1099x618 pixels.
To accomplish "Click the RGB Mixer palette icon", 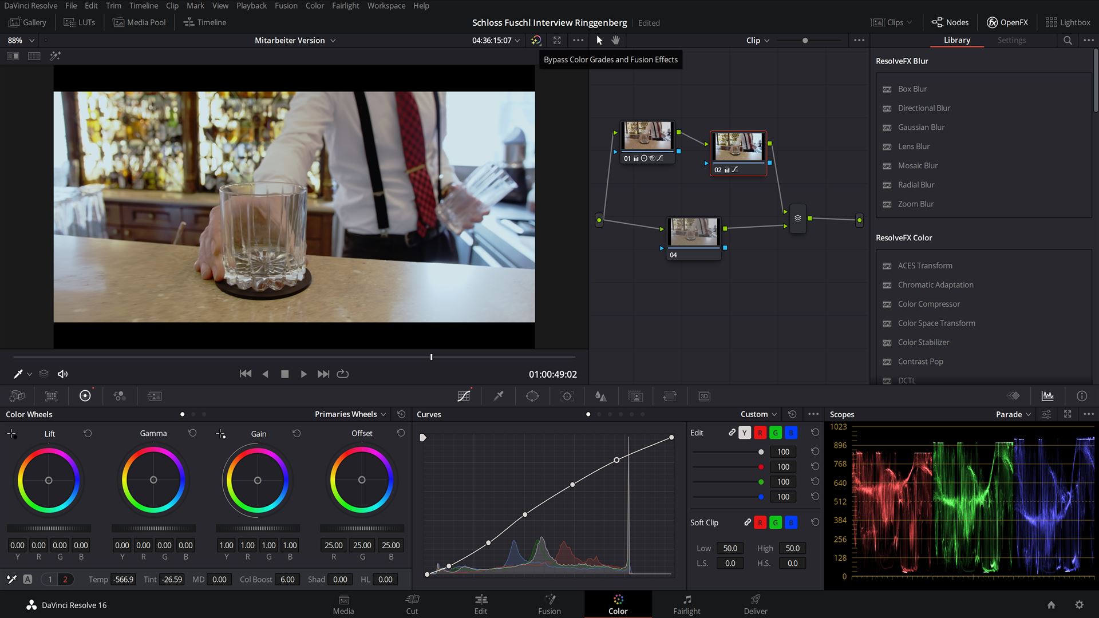I will (x=119, y=396).
